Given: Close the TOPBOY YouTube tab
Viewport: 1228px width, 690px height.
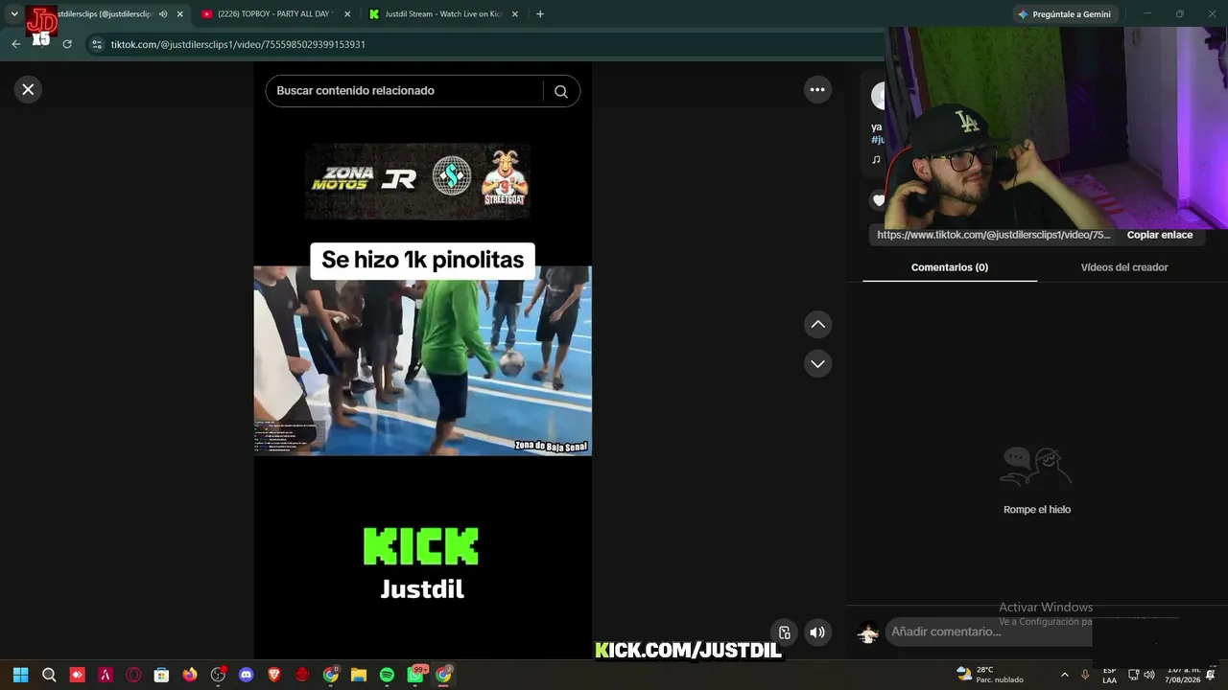Looking at the screenshot, I should pos(346,14).
